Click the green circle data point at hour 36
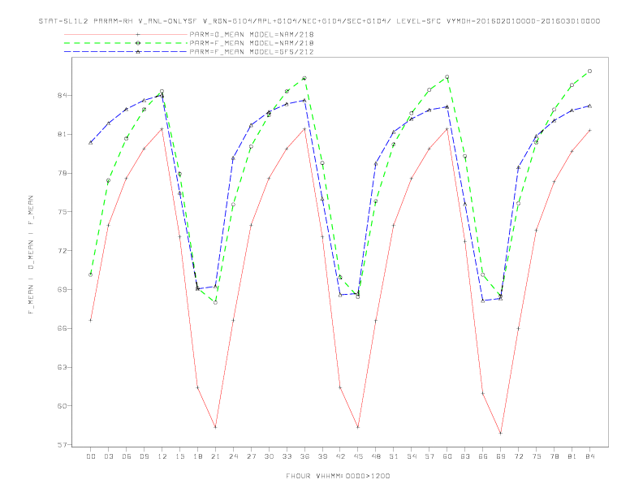 [x=304, y=78]
